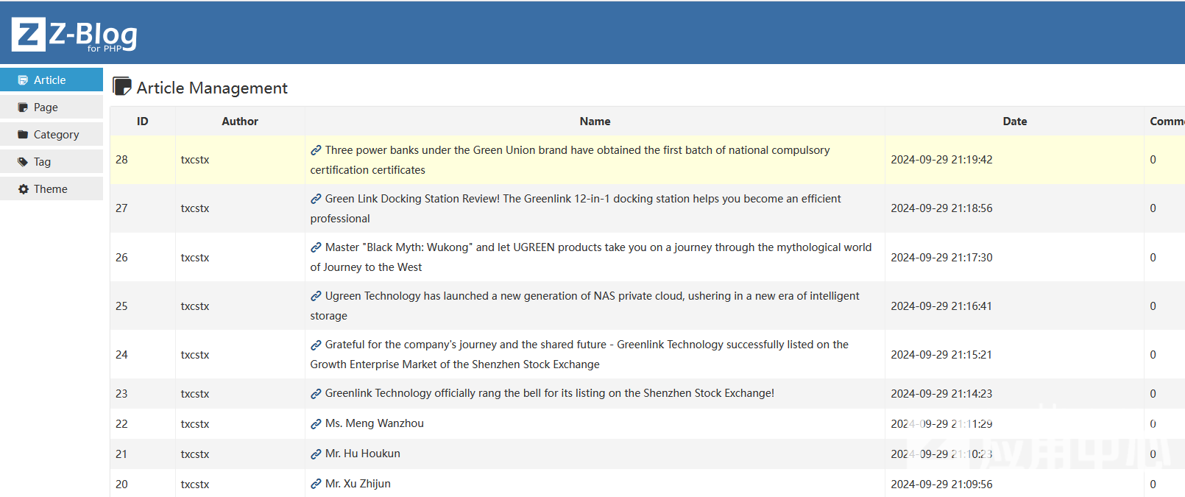The height and width of the screenshot is (497, 1185).
Task: Click link icon beside Mr. Xu Zhijun
Action: (x=316, y=484)
